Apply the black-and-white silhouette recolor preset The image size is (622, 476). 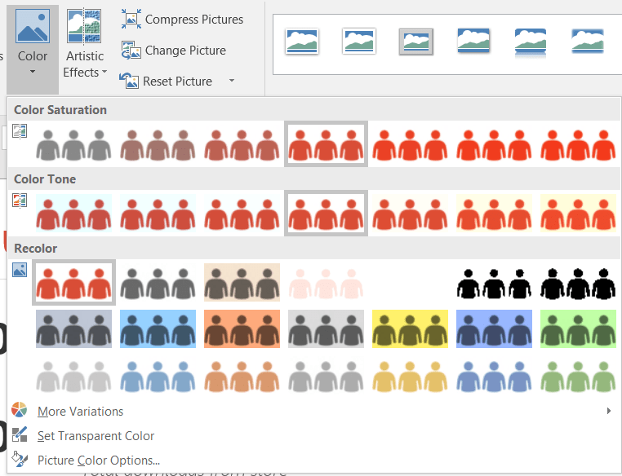tap(494, 282)
